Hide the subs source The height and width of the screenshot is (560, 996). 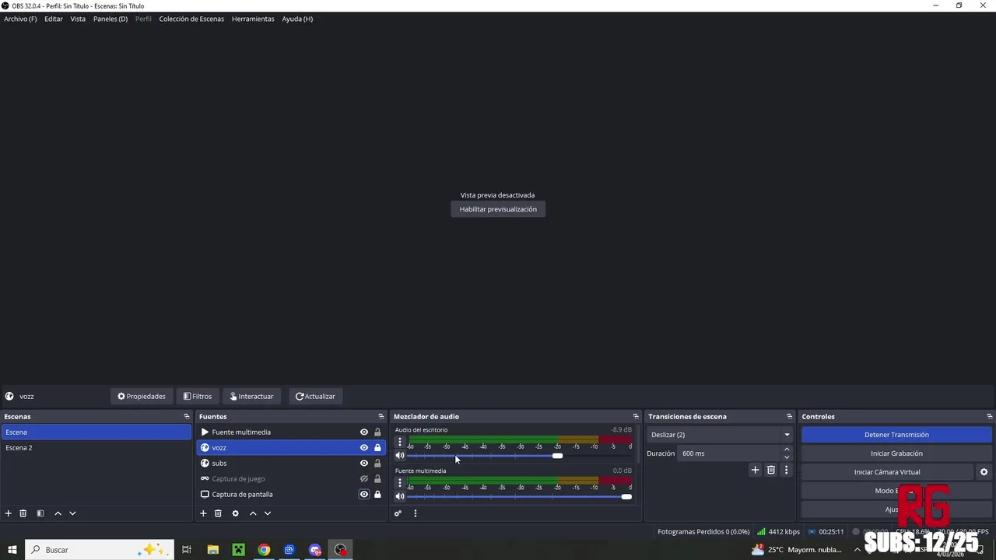click(x=363, y=464)
